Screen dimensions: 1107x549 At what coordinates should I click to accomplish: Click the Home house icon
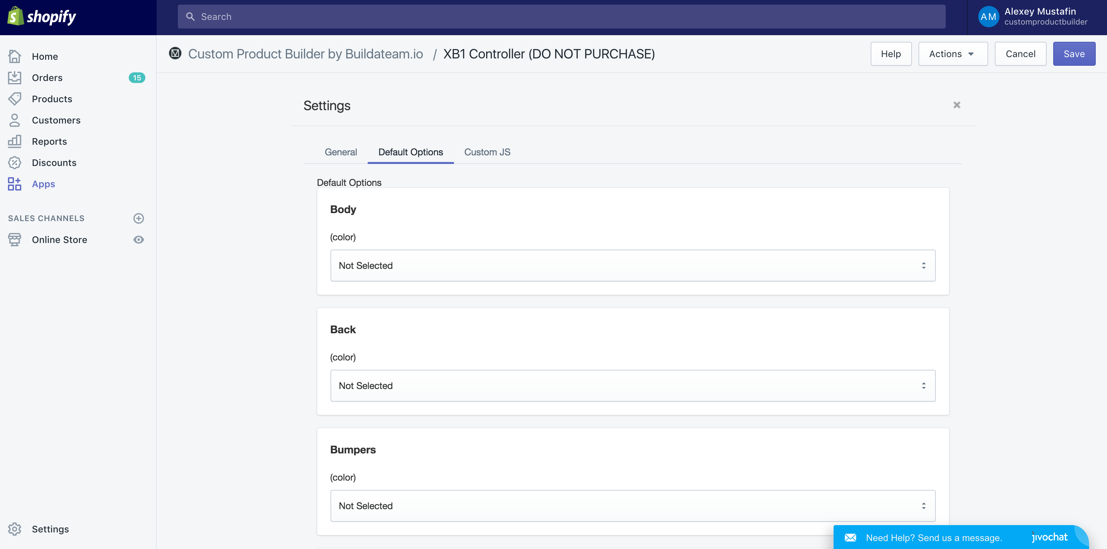click(x=15, y=56)
